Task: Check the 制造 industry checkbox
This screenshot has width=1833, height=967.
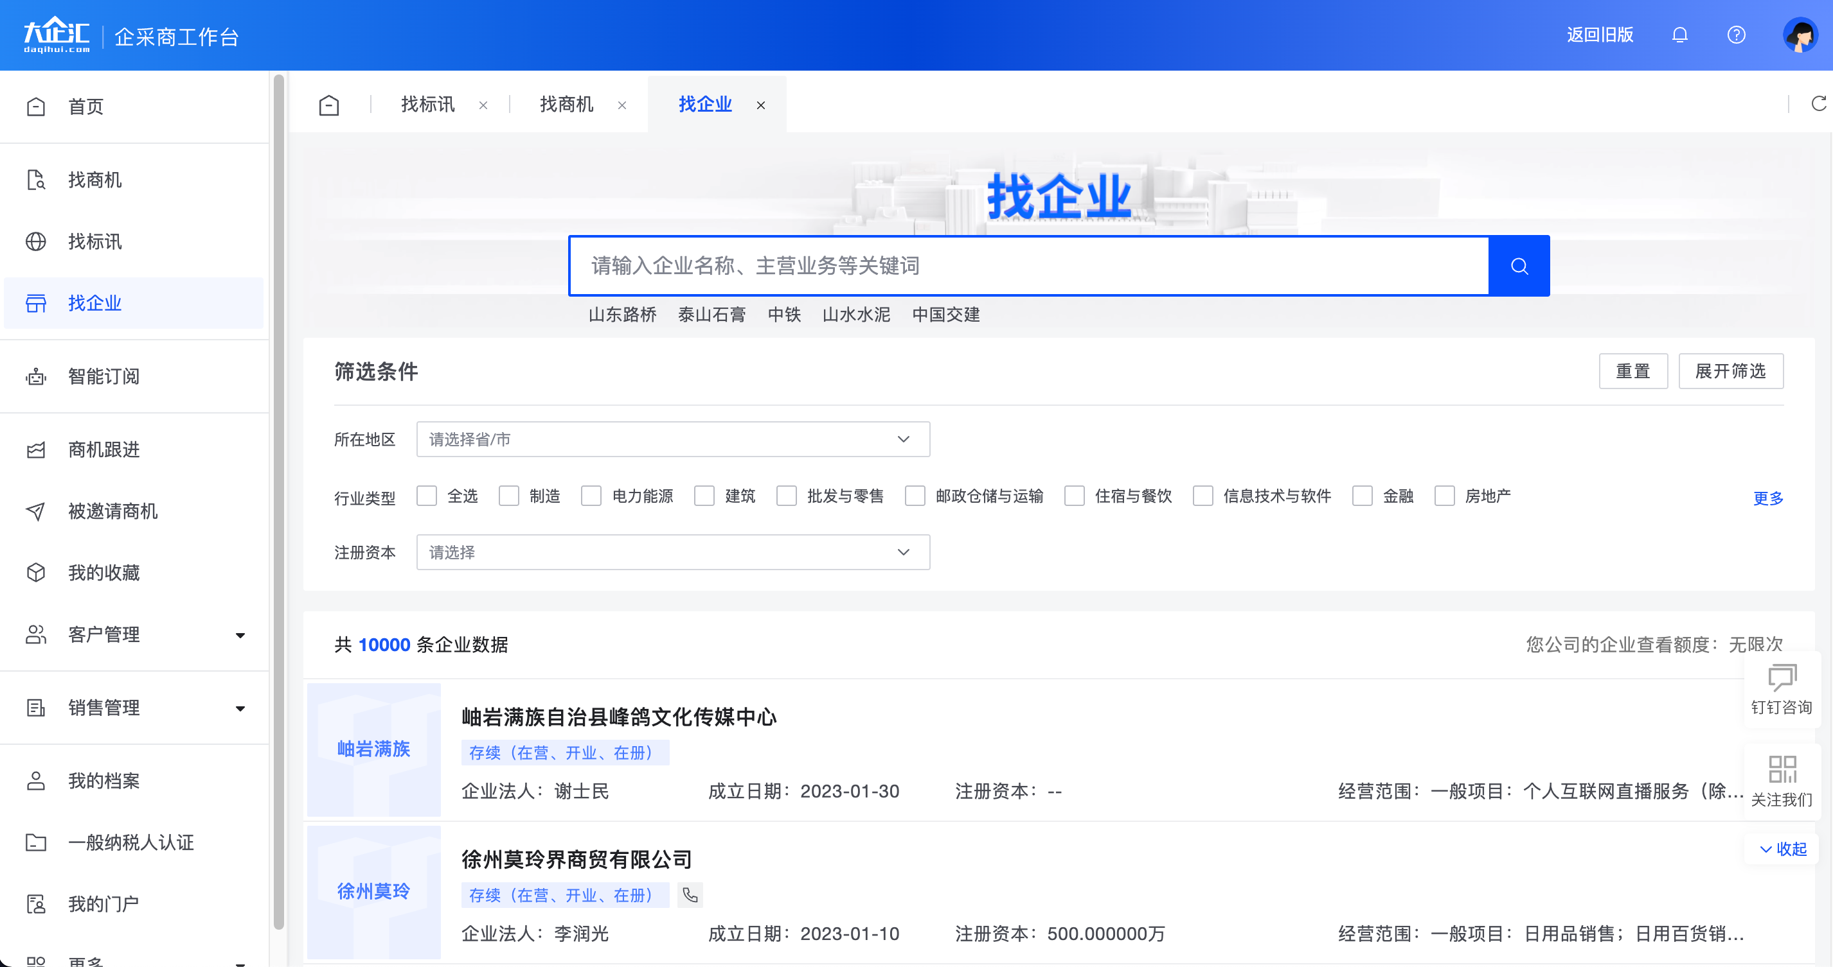Action: coord(509,496)
